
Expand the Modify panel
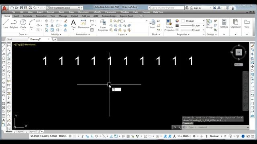point(56,34)
